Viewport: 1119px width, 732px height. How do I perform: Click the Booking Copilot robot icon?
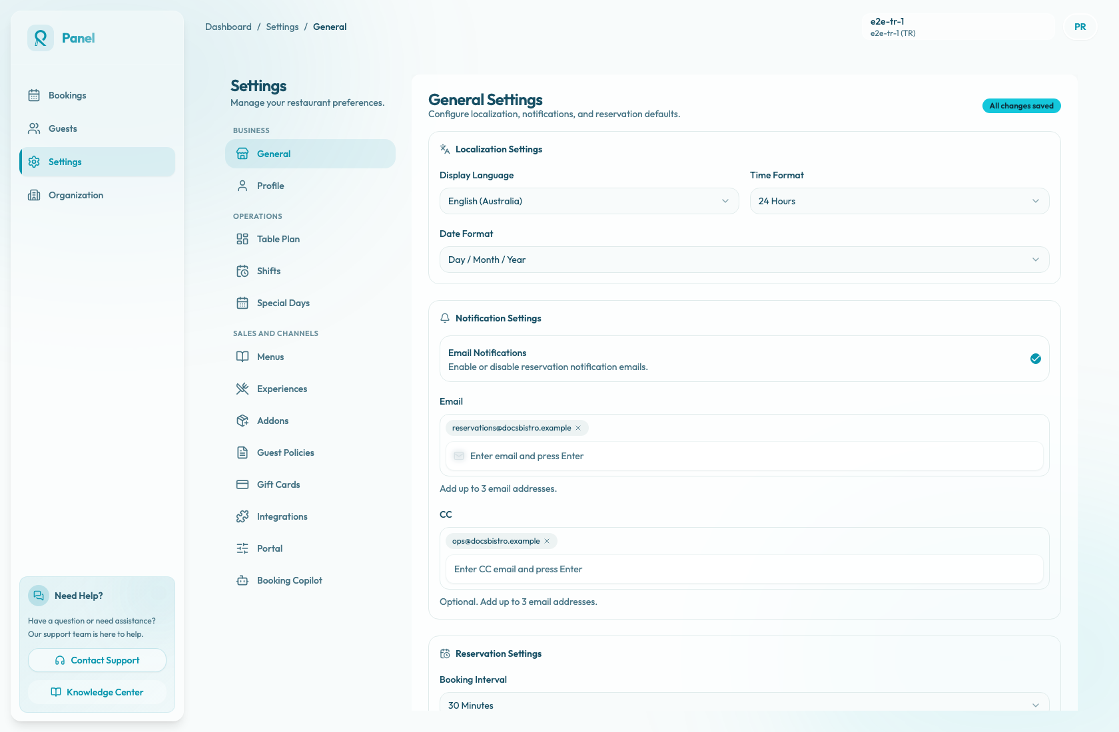coord(242,580)
